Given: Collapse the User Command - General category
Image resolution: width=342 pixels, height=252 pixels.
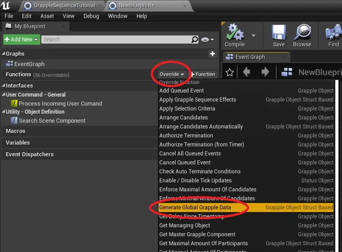Looking at the screenshot, I should (4, 94).
